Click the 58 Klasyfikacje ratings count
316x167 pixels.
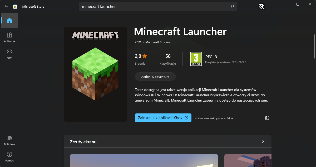point(168,59)
